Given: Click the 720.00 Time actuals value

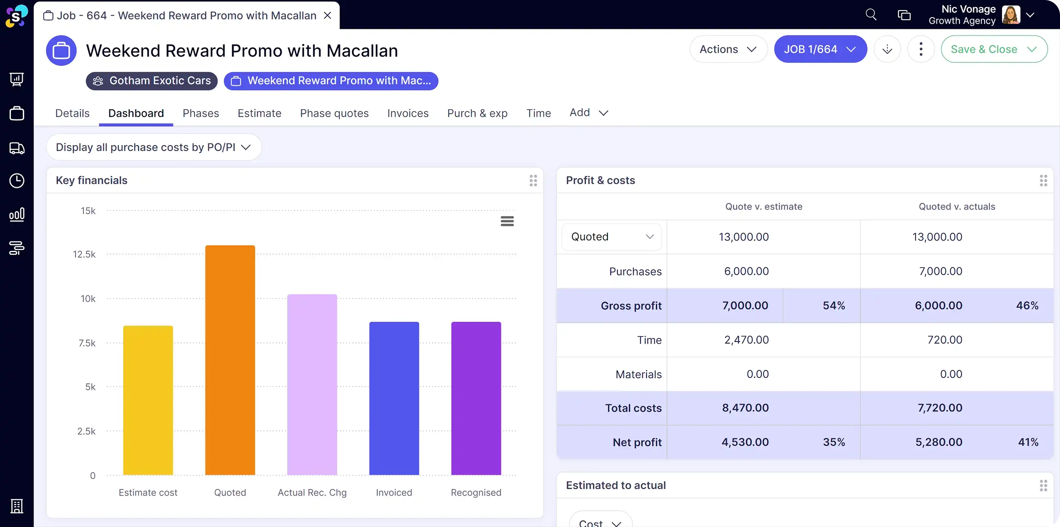Looking at the screenshot, I should point(945,340).
